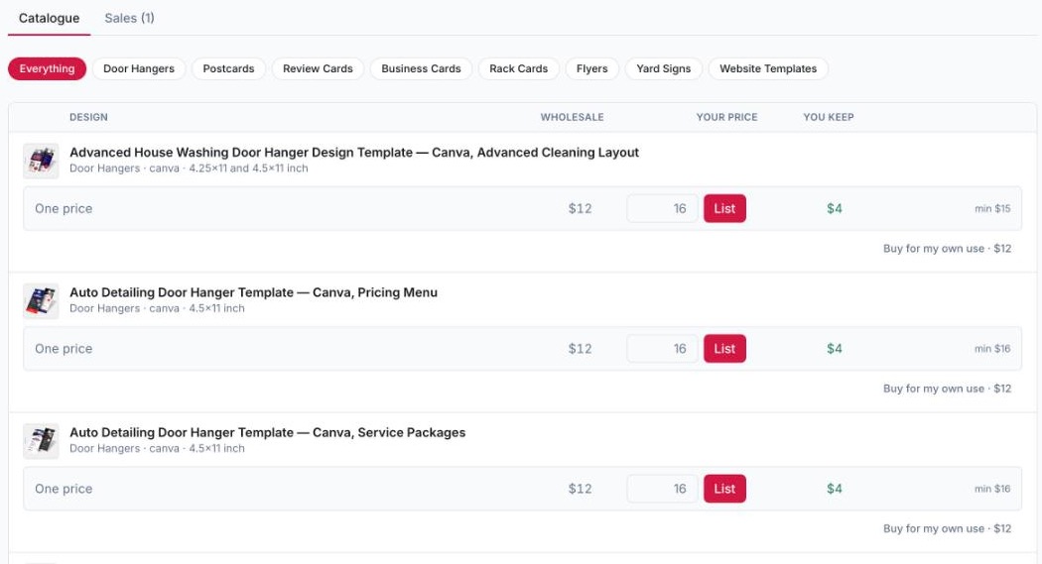The width and height of the screenshot is (1042, 564).
Task: Click 'One price' label under Pricing Menu
Action: click(x=64, y=348)
